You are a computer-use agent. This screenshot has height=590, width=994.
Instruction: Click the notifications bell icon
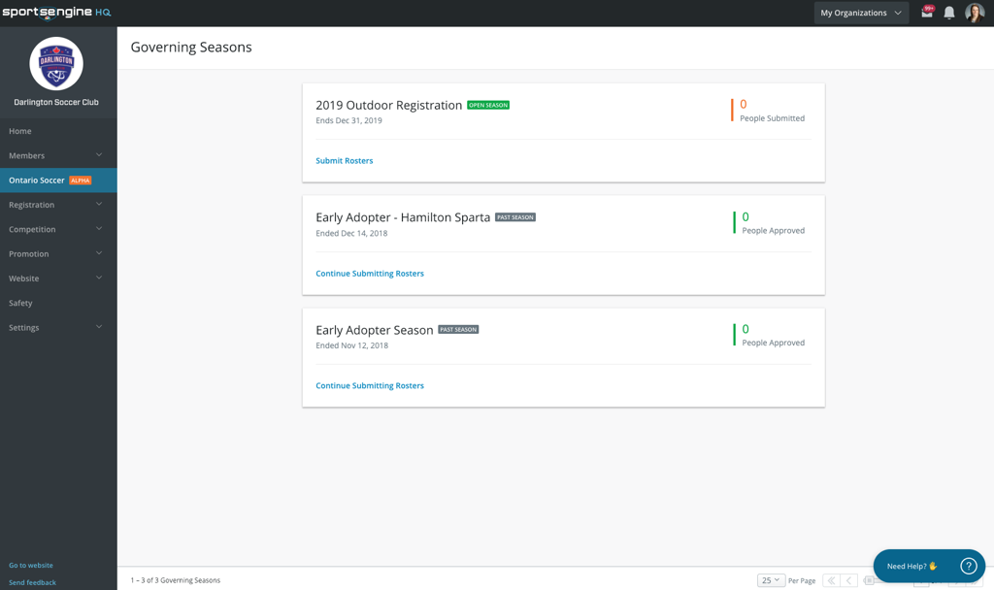(x=949, y=13)
